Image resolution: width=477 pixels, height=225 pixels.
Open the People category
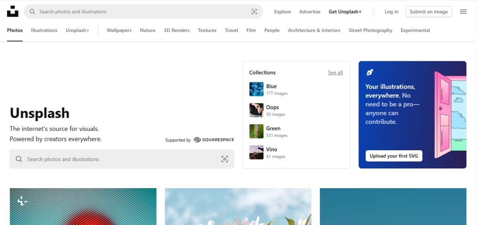pos(272,30)
